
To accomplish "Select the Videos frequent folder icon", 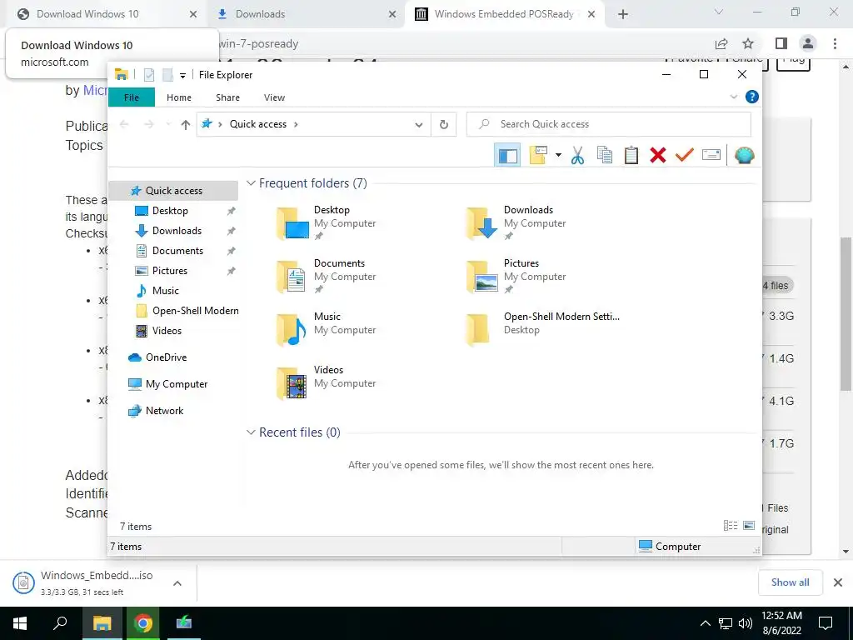I will click(x=292, y=383).
